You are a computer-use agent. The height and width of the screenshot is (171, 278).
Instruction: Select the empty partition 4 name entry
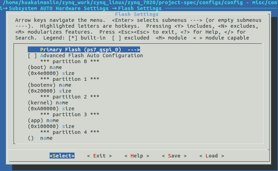pos(40,138)
